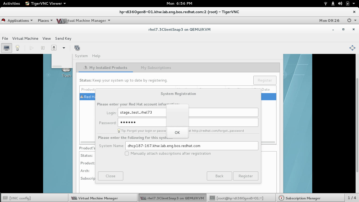Viewport: 359px width, 202px height.
Task: Open volume icon in top bar
Action: 340,3
